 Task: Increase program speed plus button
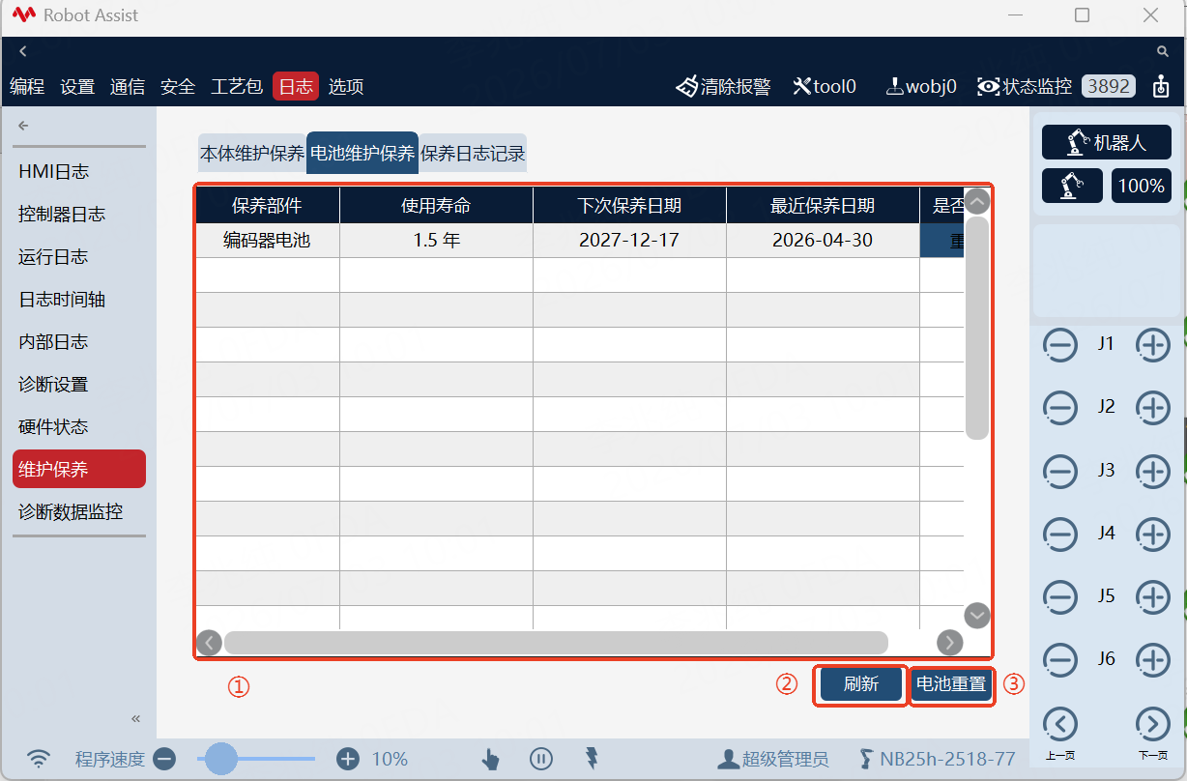tap(348, 759)
